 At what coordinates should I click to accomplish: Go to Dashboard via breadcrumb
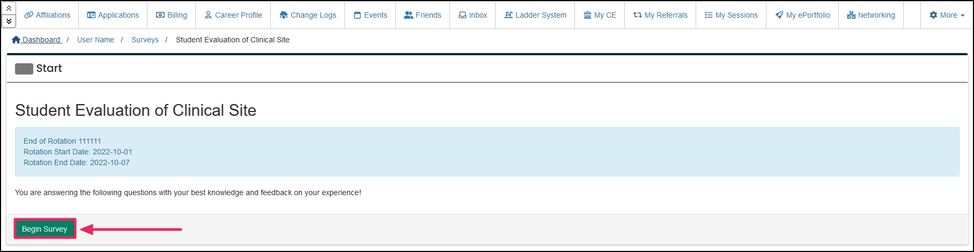coord(36,40)
